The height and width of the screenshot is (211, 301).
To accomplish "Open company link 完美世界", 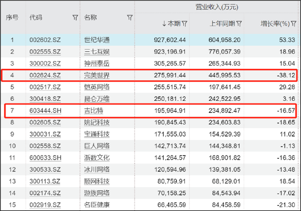I will pos(97,75).
